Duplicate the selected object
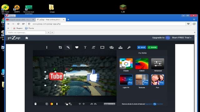Screen dimensions: 200x112 [x=47, y=104]
